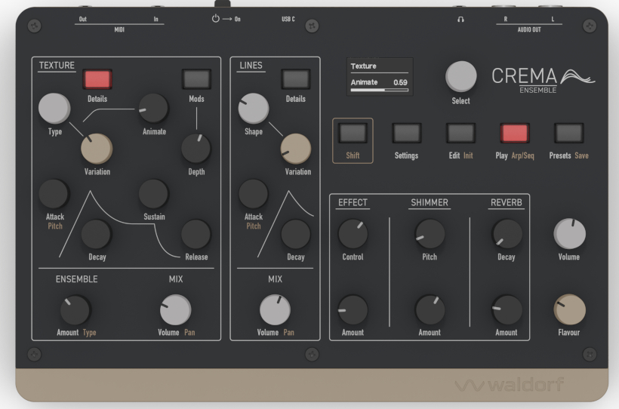Click the LINES section heading
The image size is (619, 409).
[x=251, y=65]
